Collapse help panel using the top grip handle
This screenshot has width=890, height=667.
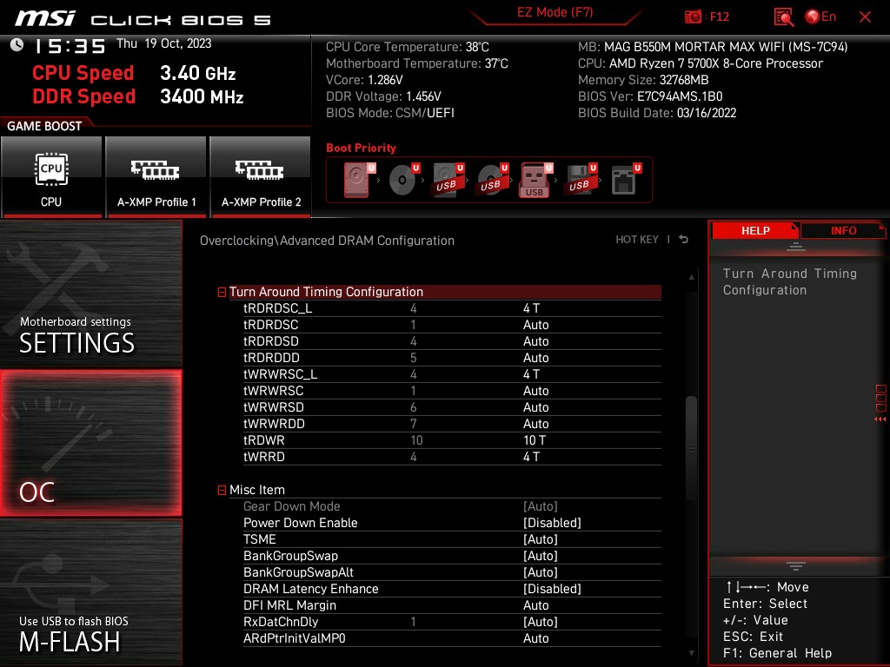(x=796, y=246)
